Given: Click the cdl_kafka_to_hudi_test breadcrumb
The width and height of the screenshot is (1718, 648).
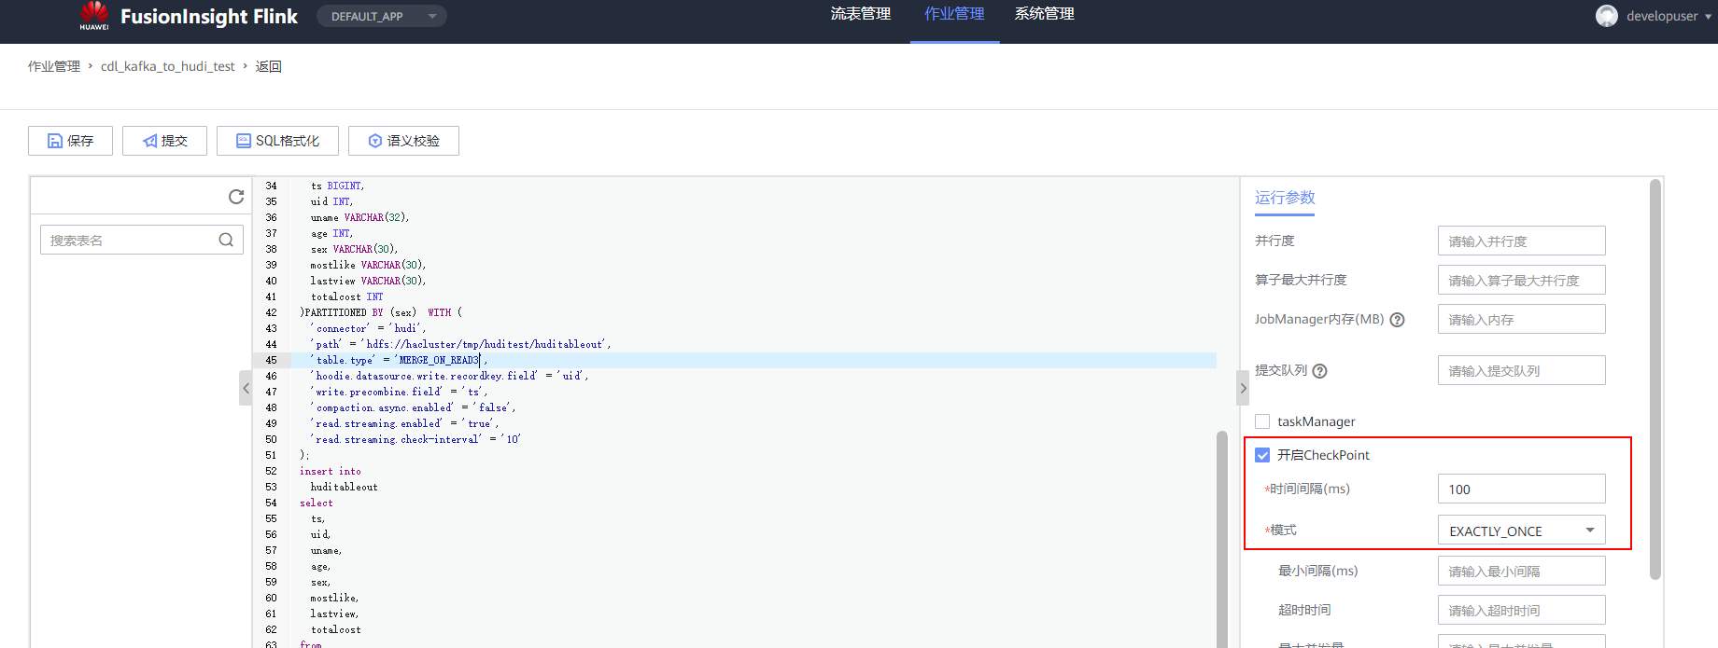Looking at the screenshot, I should click(168, 66).
